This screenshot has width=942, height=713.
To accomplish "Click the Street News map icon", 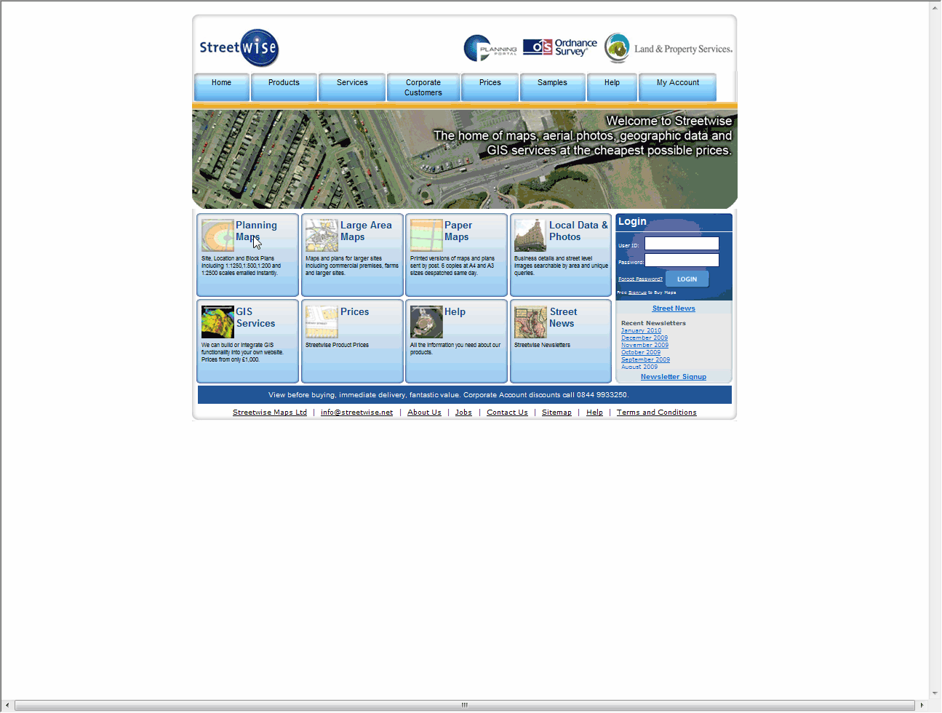I will [530, 322].
